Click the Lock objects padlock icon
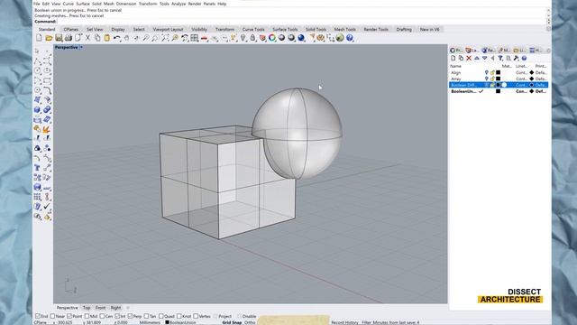This screenshot has width=577, height=325. [252, 38]
